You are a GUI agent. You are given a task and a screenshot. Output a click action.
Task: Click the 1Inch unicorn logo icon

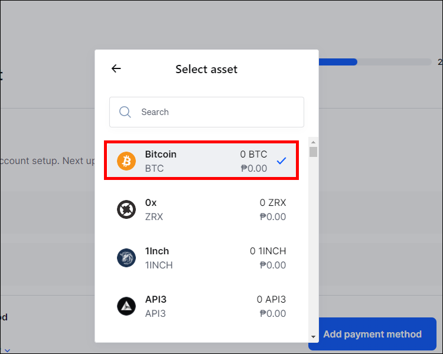pos(126,258)
